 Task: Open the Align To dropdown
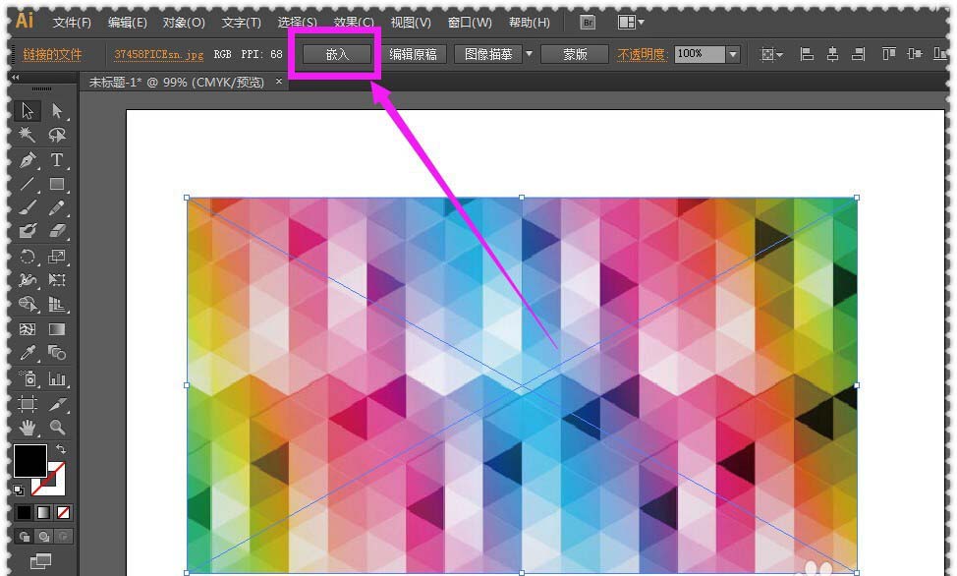(x=771, y=54)
